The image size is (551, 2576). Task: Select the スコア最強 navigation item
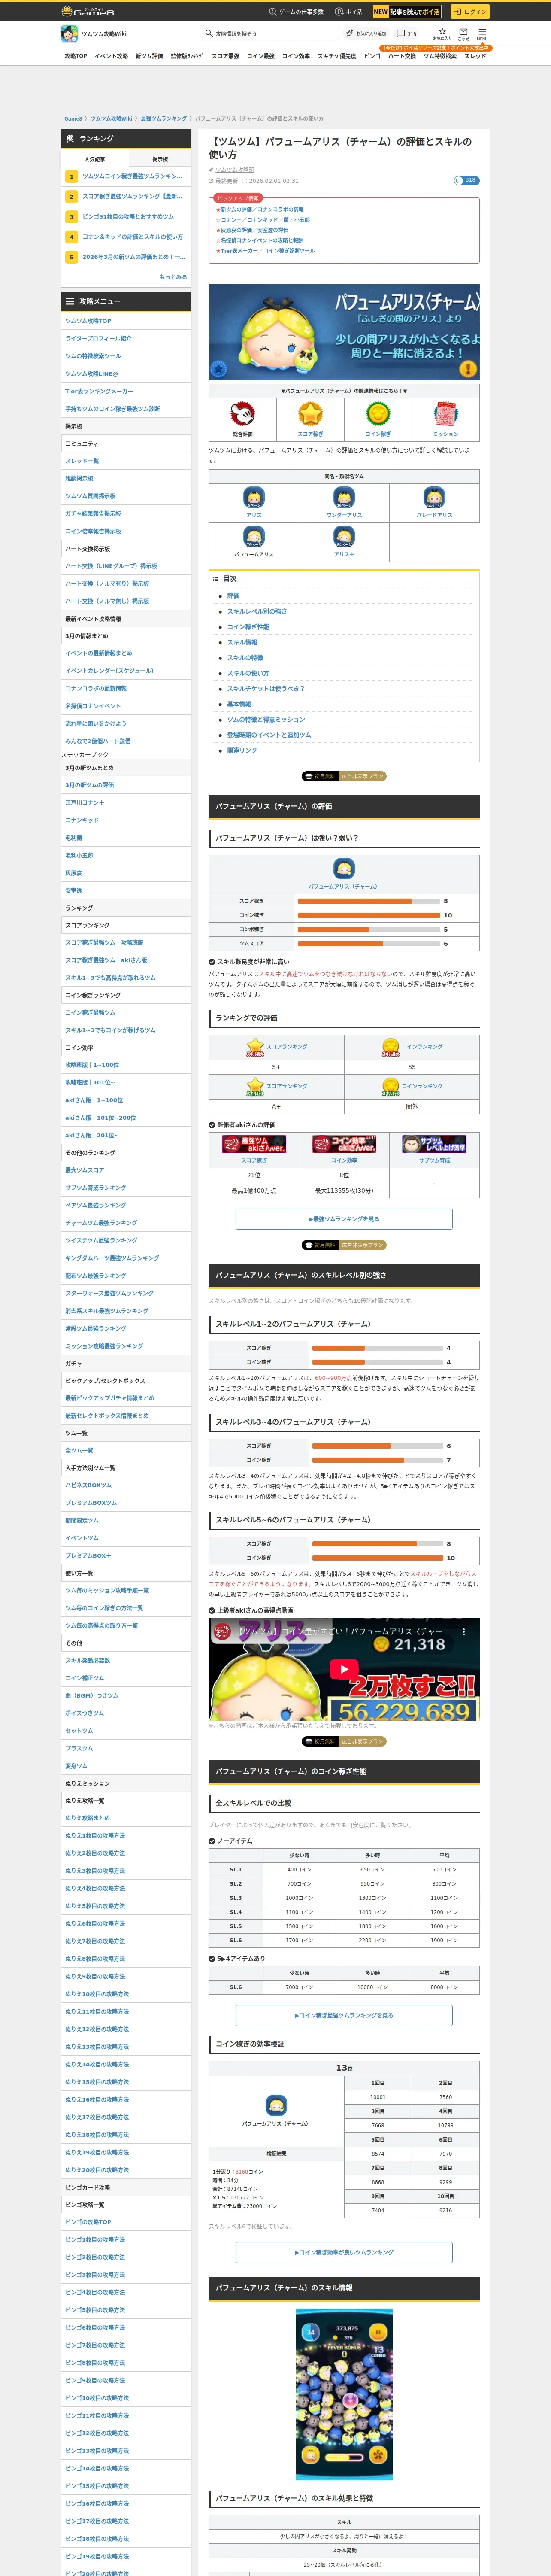pyautogui.click(x=225, y=56)
